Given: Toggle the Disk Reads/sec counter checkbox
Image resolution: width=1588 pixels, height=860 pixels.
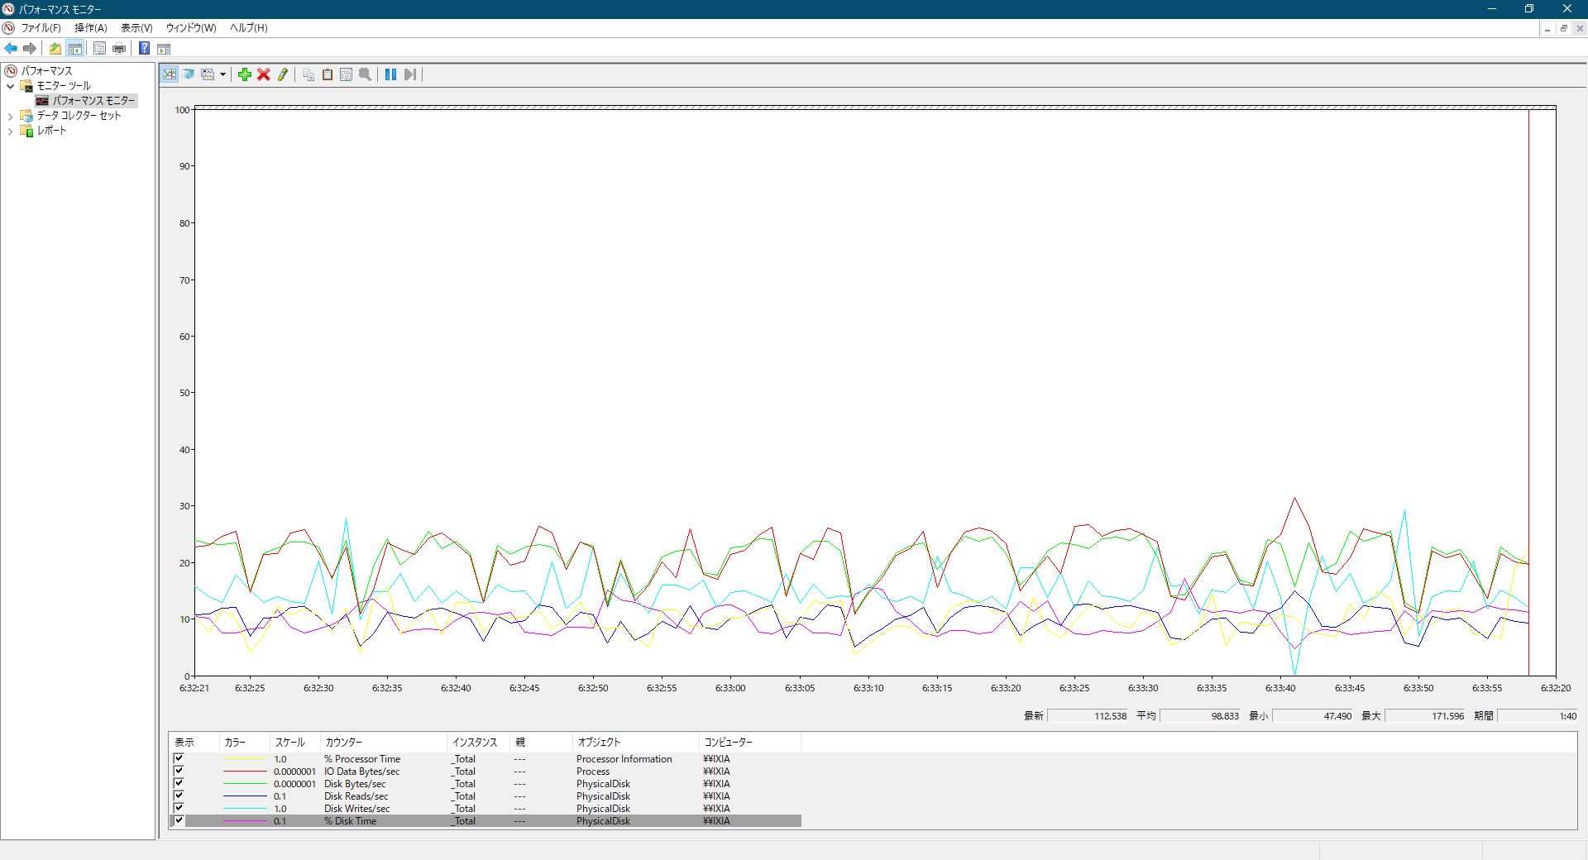Looking at the screenshot, I should 179,795.
